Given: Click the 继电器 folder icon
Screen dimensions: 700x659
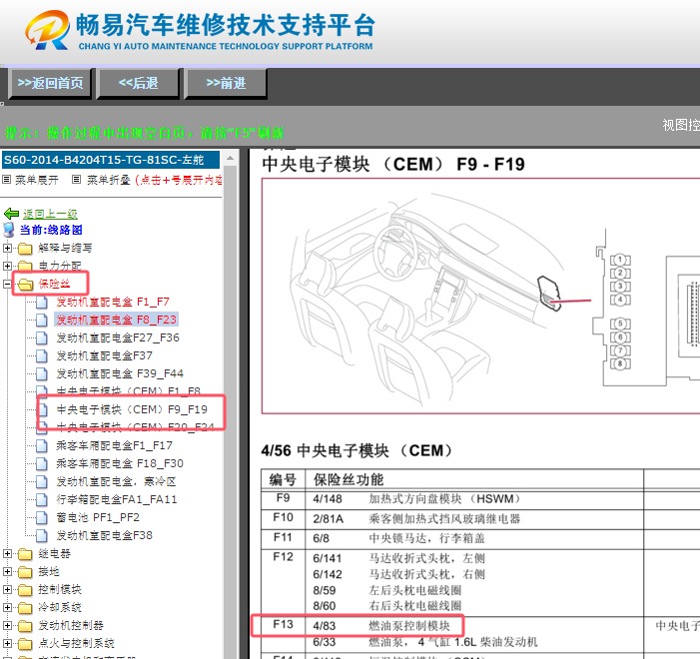Looking at the screenshot, I should [x=25, y=553].
